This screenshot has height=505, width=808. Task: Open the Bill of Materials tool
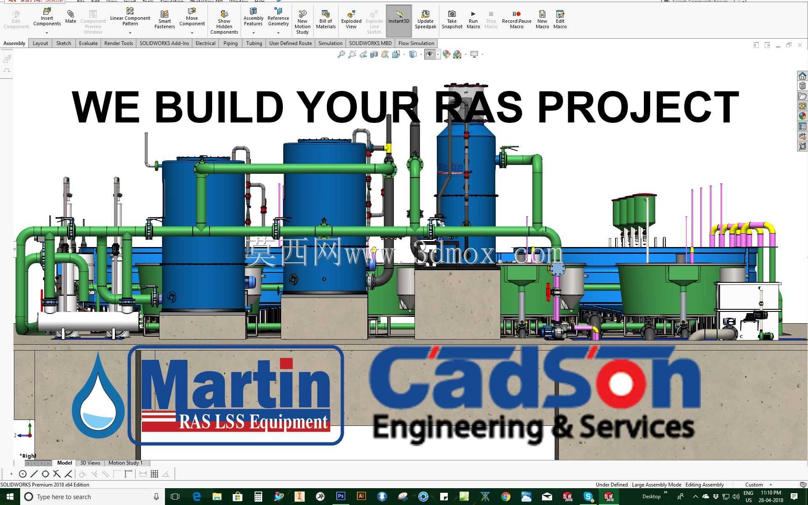coord(326,20)
